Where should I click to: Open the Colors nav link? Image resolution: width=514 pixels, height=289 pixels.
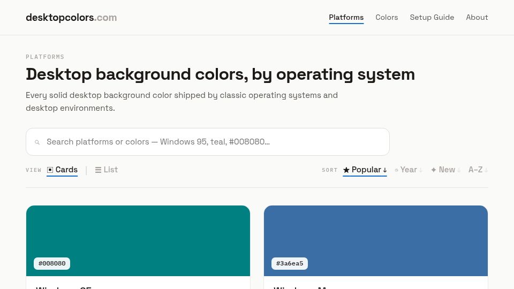coord(387,17)
